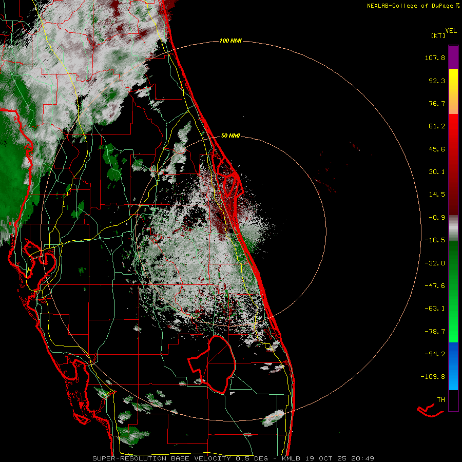Click the 107.8 velocity scale value
462x462 pixels.
[x=435, y=57]
